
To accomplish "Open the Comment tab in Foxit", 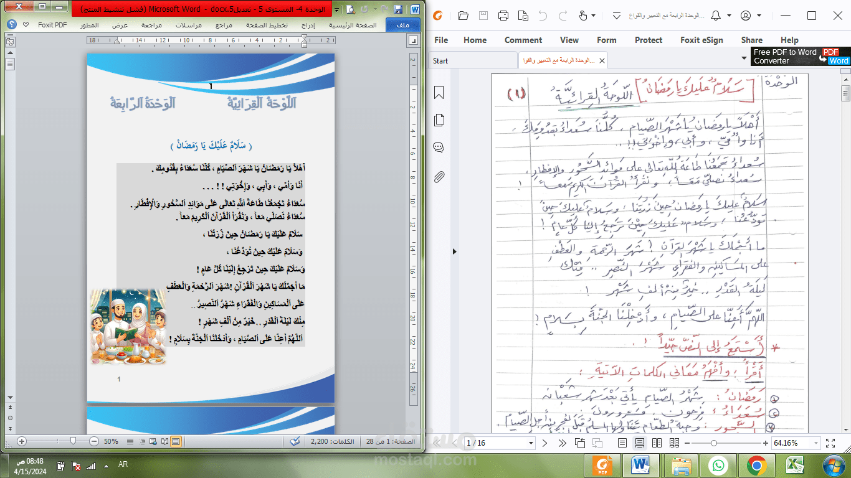I will point(523,40).
